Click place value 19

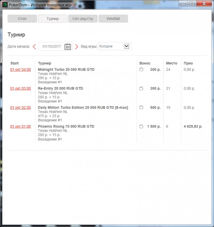(x=168, y=108)
